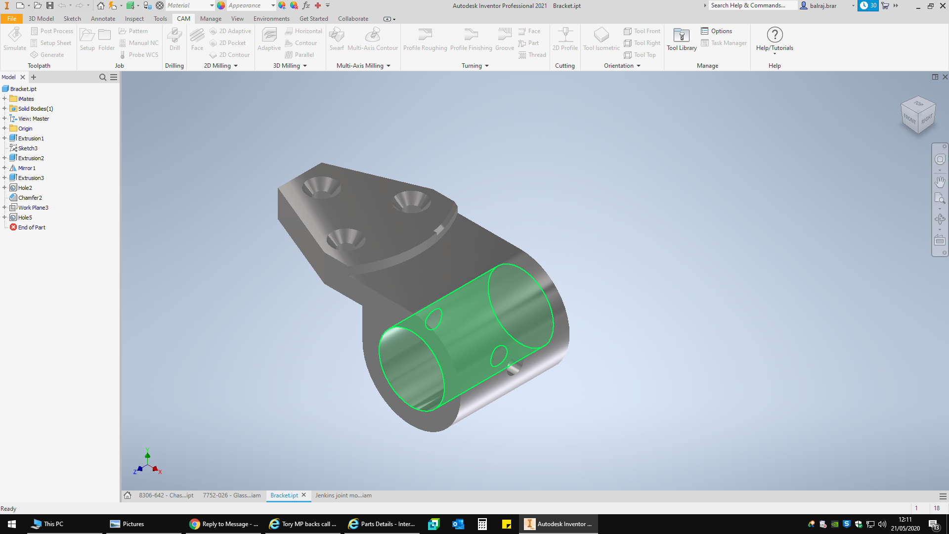Open the model browser hamburger menu
Image resolution: width=949 pixels, height=534 pixels.
tap(114, 77)
